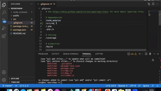Screen dimensions: 161x91
Task: Close the terminal panel
Action: 158,54
